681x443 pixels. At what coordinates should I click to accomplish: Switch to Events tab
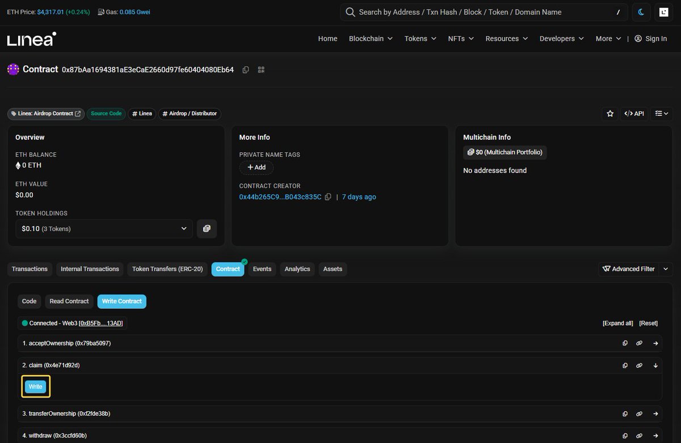[262, 269]
